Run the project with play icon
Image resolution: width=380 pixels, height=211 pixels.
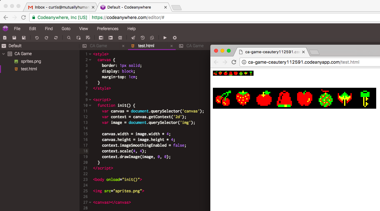(x=165, y=38)
